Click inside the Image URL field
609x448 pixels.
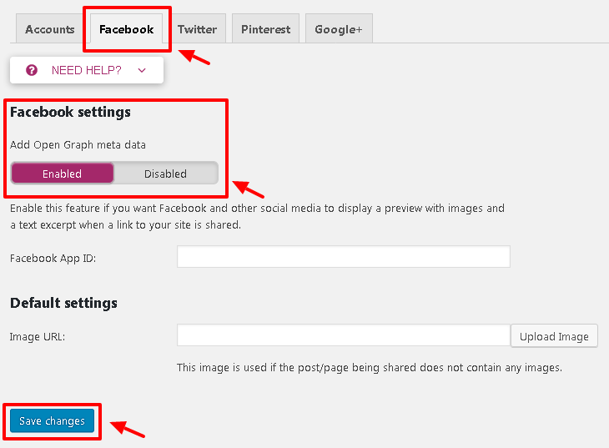(x=344, y=335)
